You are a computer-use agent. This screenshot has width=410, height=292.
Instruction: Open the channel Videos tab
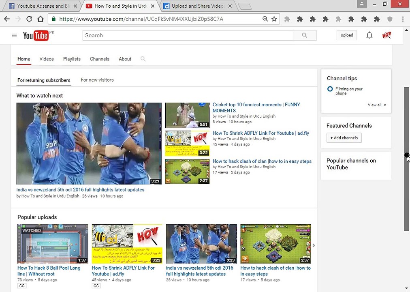click(47, 59)
